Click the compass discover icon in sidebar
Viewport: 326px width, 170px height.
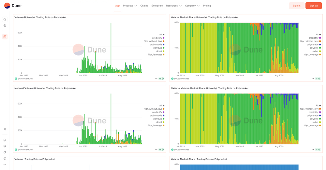pos(5,26)
